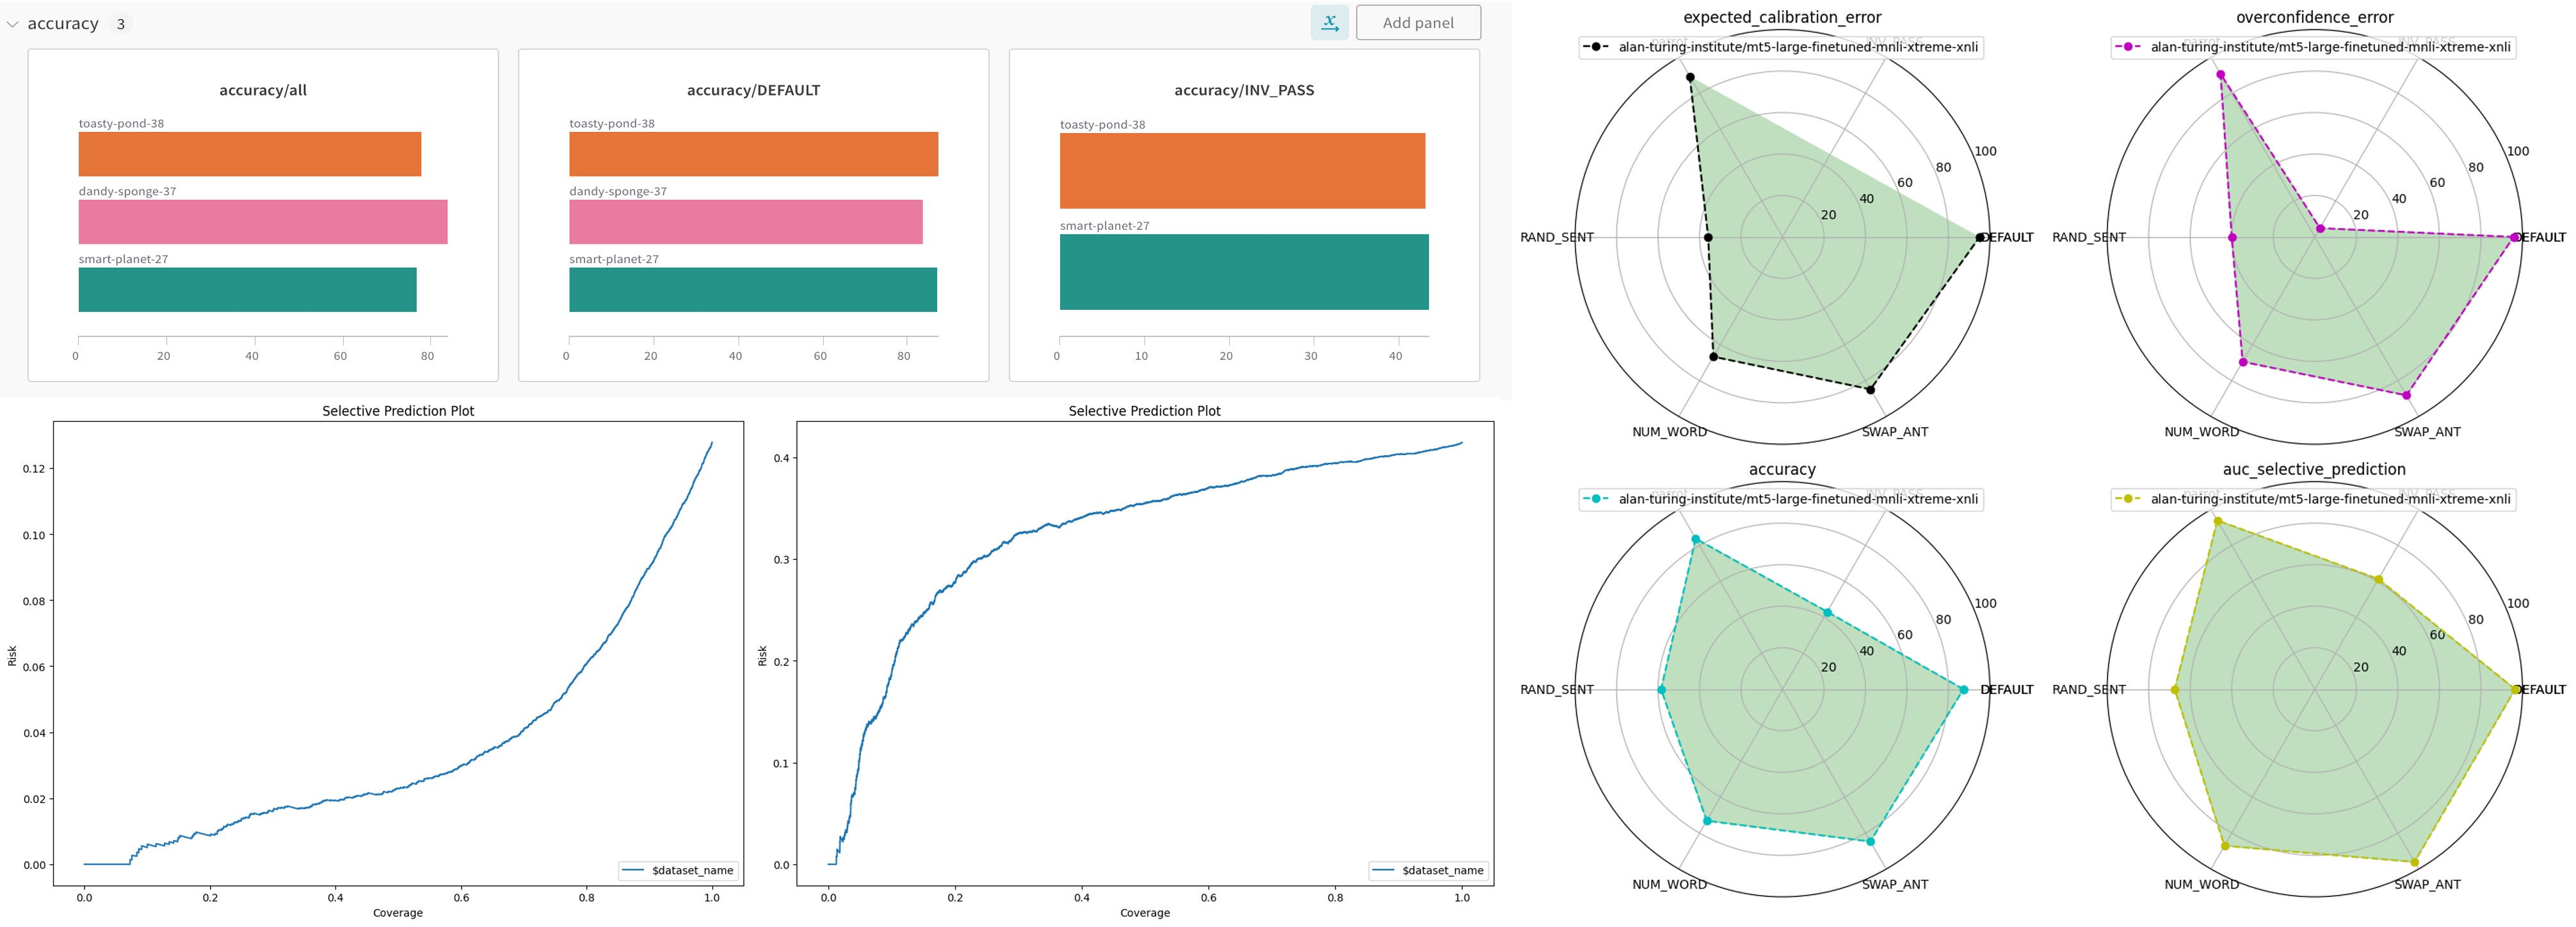Click RAND_SENT point on expected_calibration_error radar

(1708, 238)
